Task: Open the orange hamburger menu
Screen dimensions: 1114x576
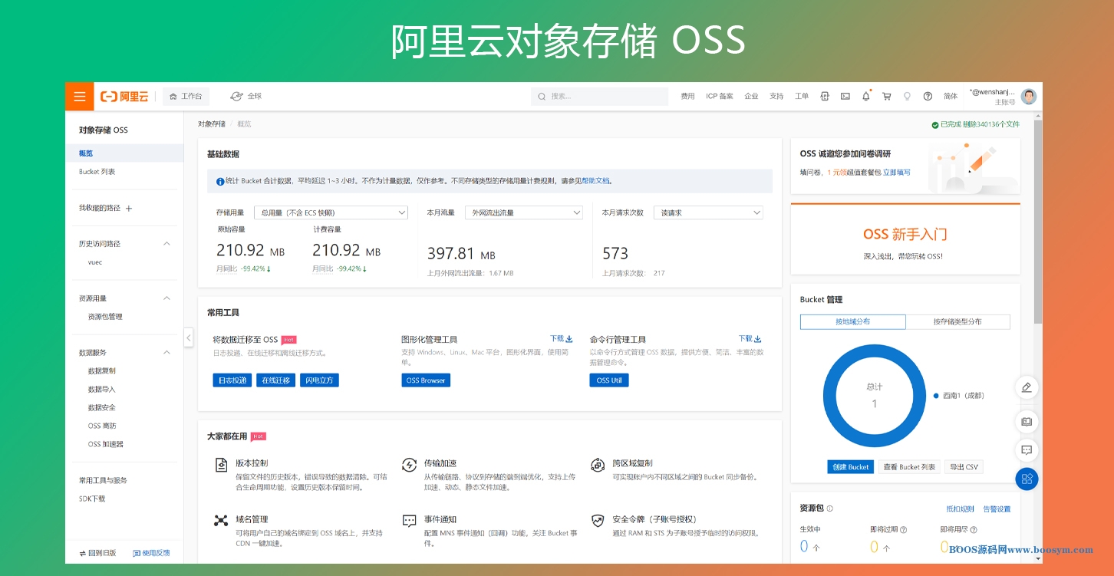Action: 80,97
